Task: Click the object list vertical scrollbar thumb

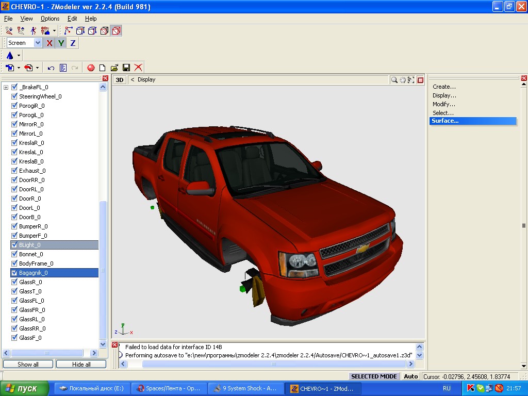Action: tap(103, 270)
